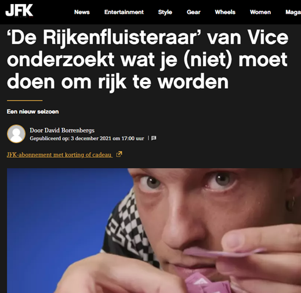Open the article's header photo
This screenshot has width=301, height=293.
(x=154, y=230)
